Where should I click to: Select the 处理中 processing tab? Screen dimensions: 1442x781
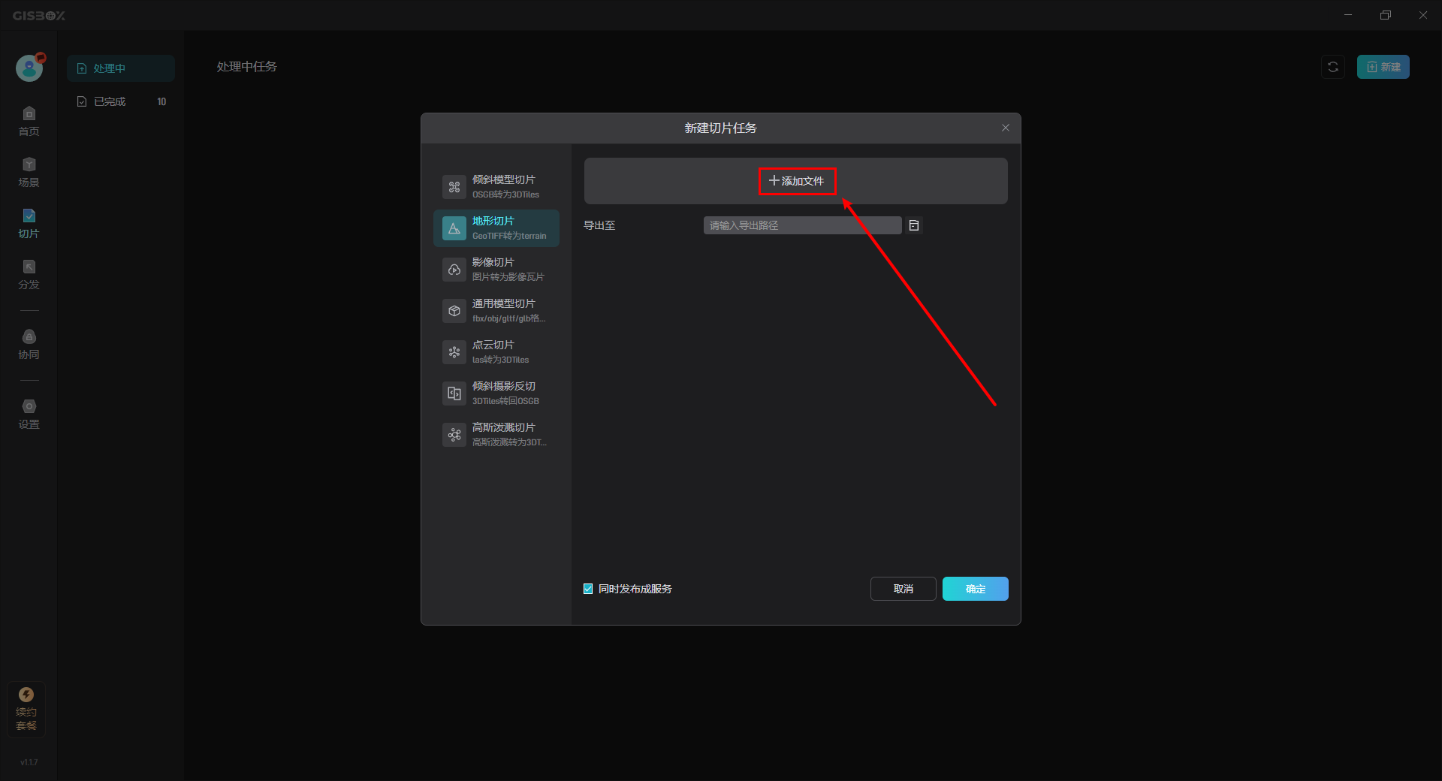coord(121,68)
